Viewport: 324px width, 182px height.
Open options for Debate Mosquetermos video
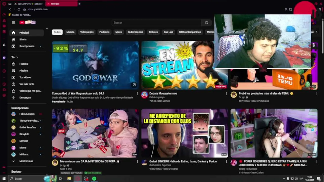click(227, 94)
